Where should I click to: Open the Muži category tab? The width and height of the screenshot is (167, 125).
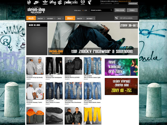click(x=31, y=18)
